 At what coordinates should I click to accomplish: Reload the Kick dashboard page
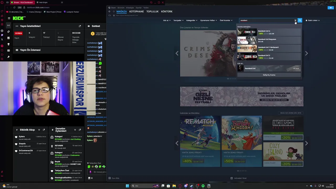[x=14, y=7]
